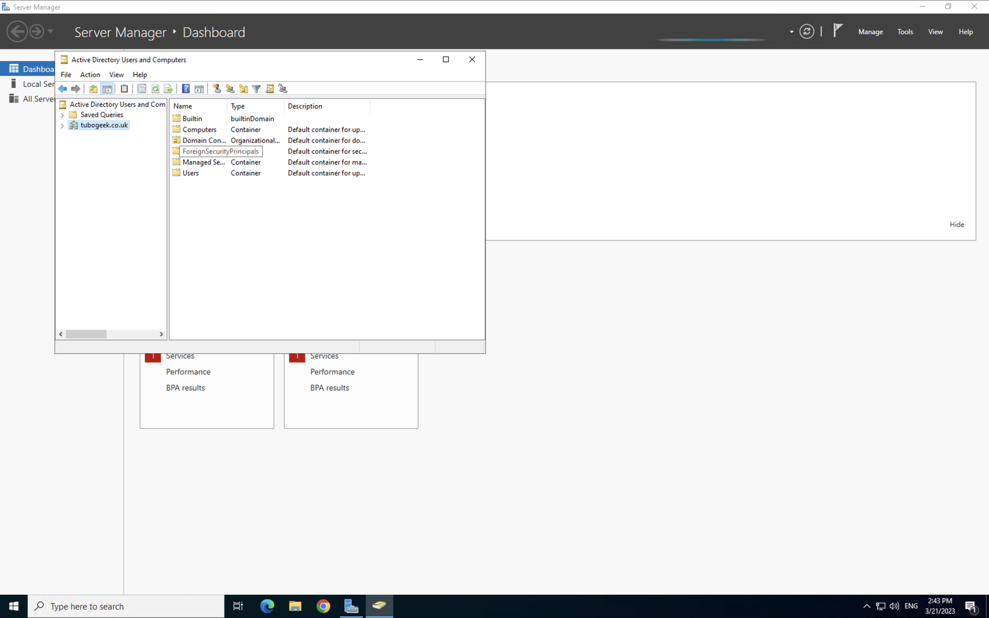
Task: Toggle the Show/Hide Action Pane button
Action: [x=199, y=89]
